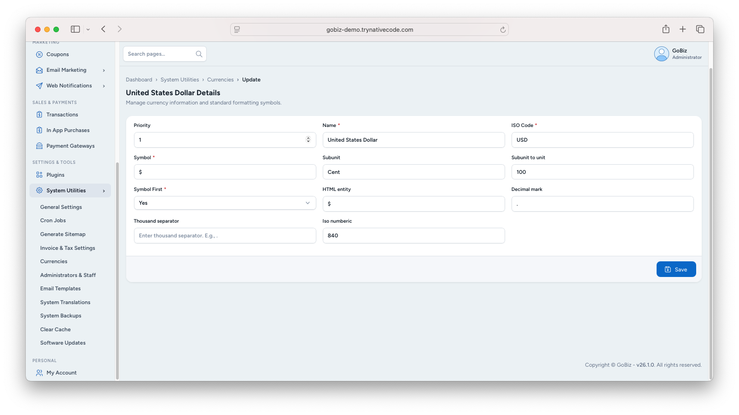
Task: Expand the Web Notifications submenu chevron
Action: click(x=104, y=86)
